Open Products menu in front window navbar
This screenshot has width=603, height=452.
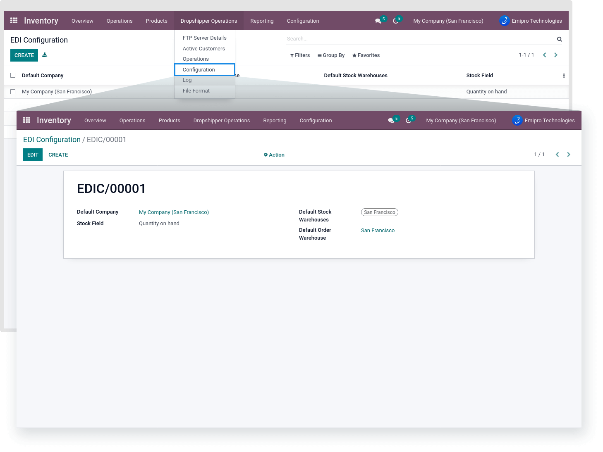pos(170,120)
